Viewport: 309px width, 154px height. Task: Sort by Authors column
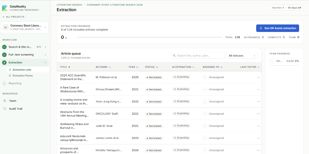[x=103, y=67]
